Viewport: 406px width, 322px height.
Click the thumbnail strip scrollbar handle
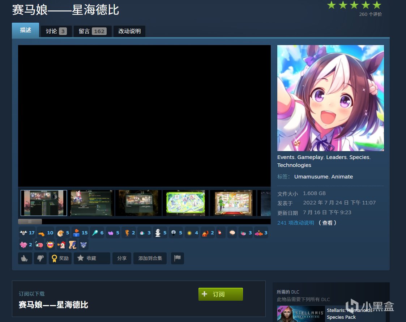coord(30,221)
